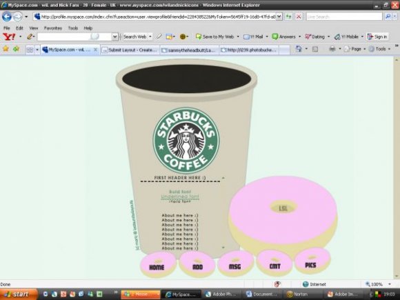Click the page vertical scrollbar
The width and height of the screenshot is (400, 300).
pyautogui.click(x=397, y=168)
